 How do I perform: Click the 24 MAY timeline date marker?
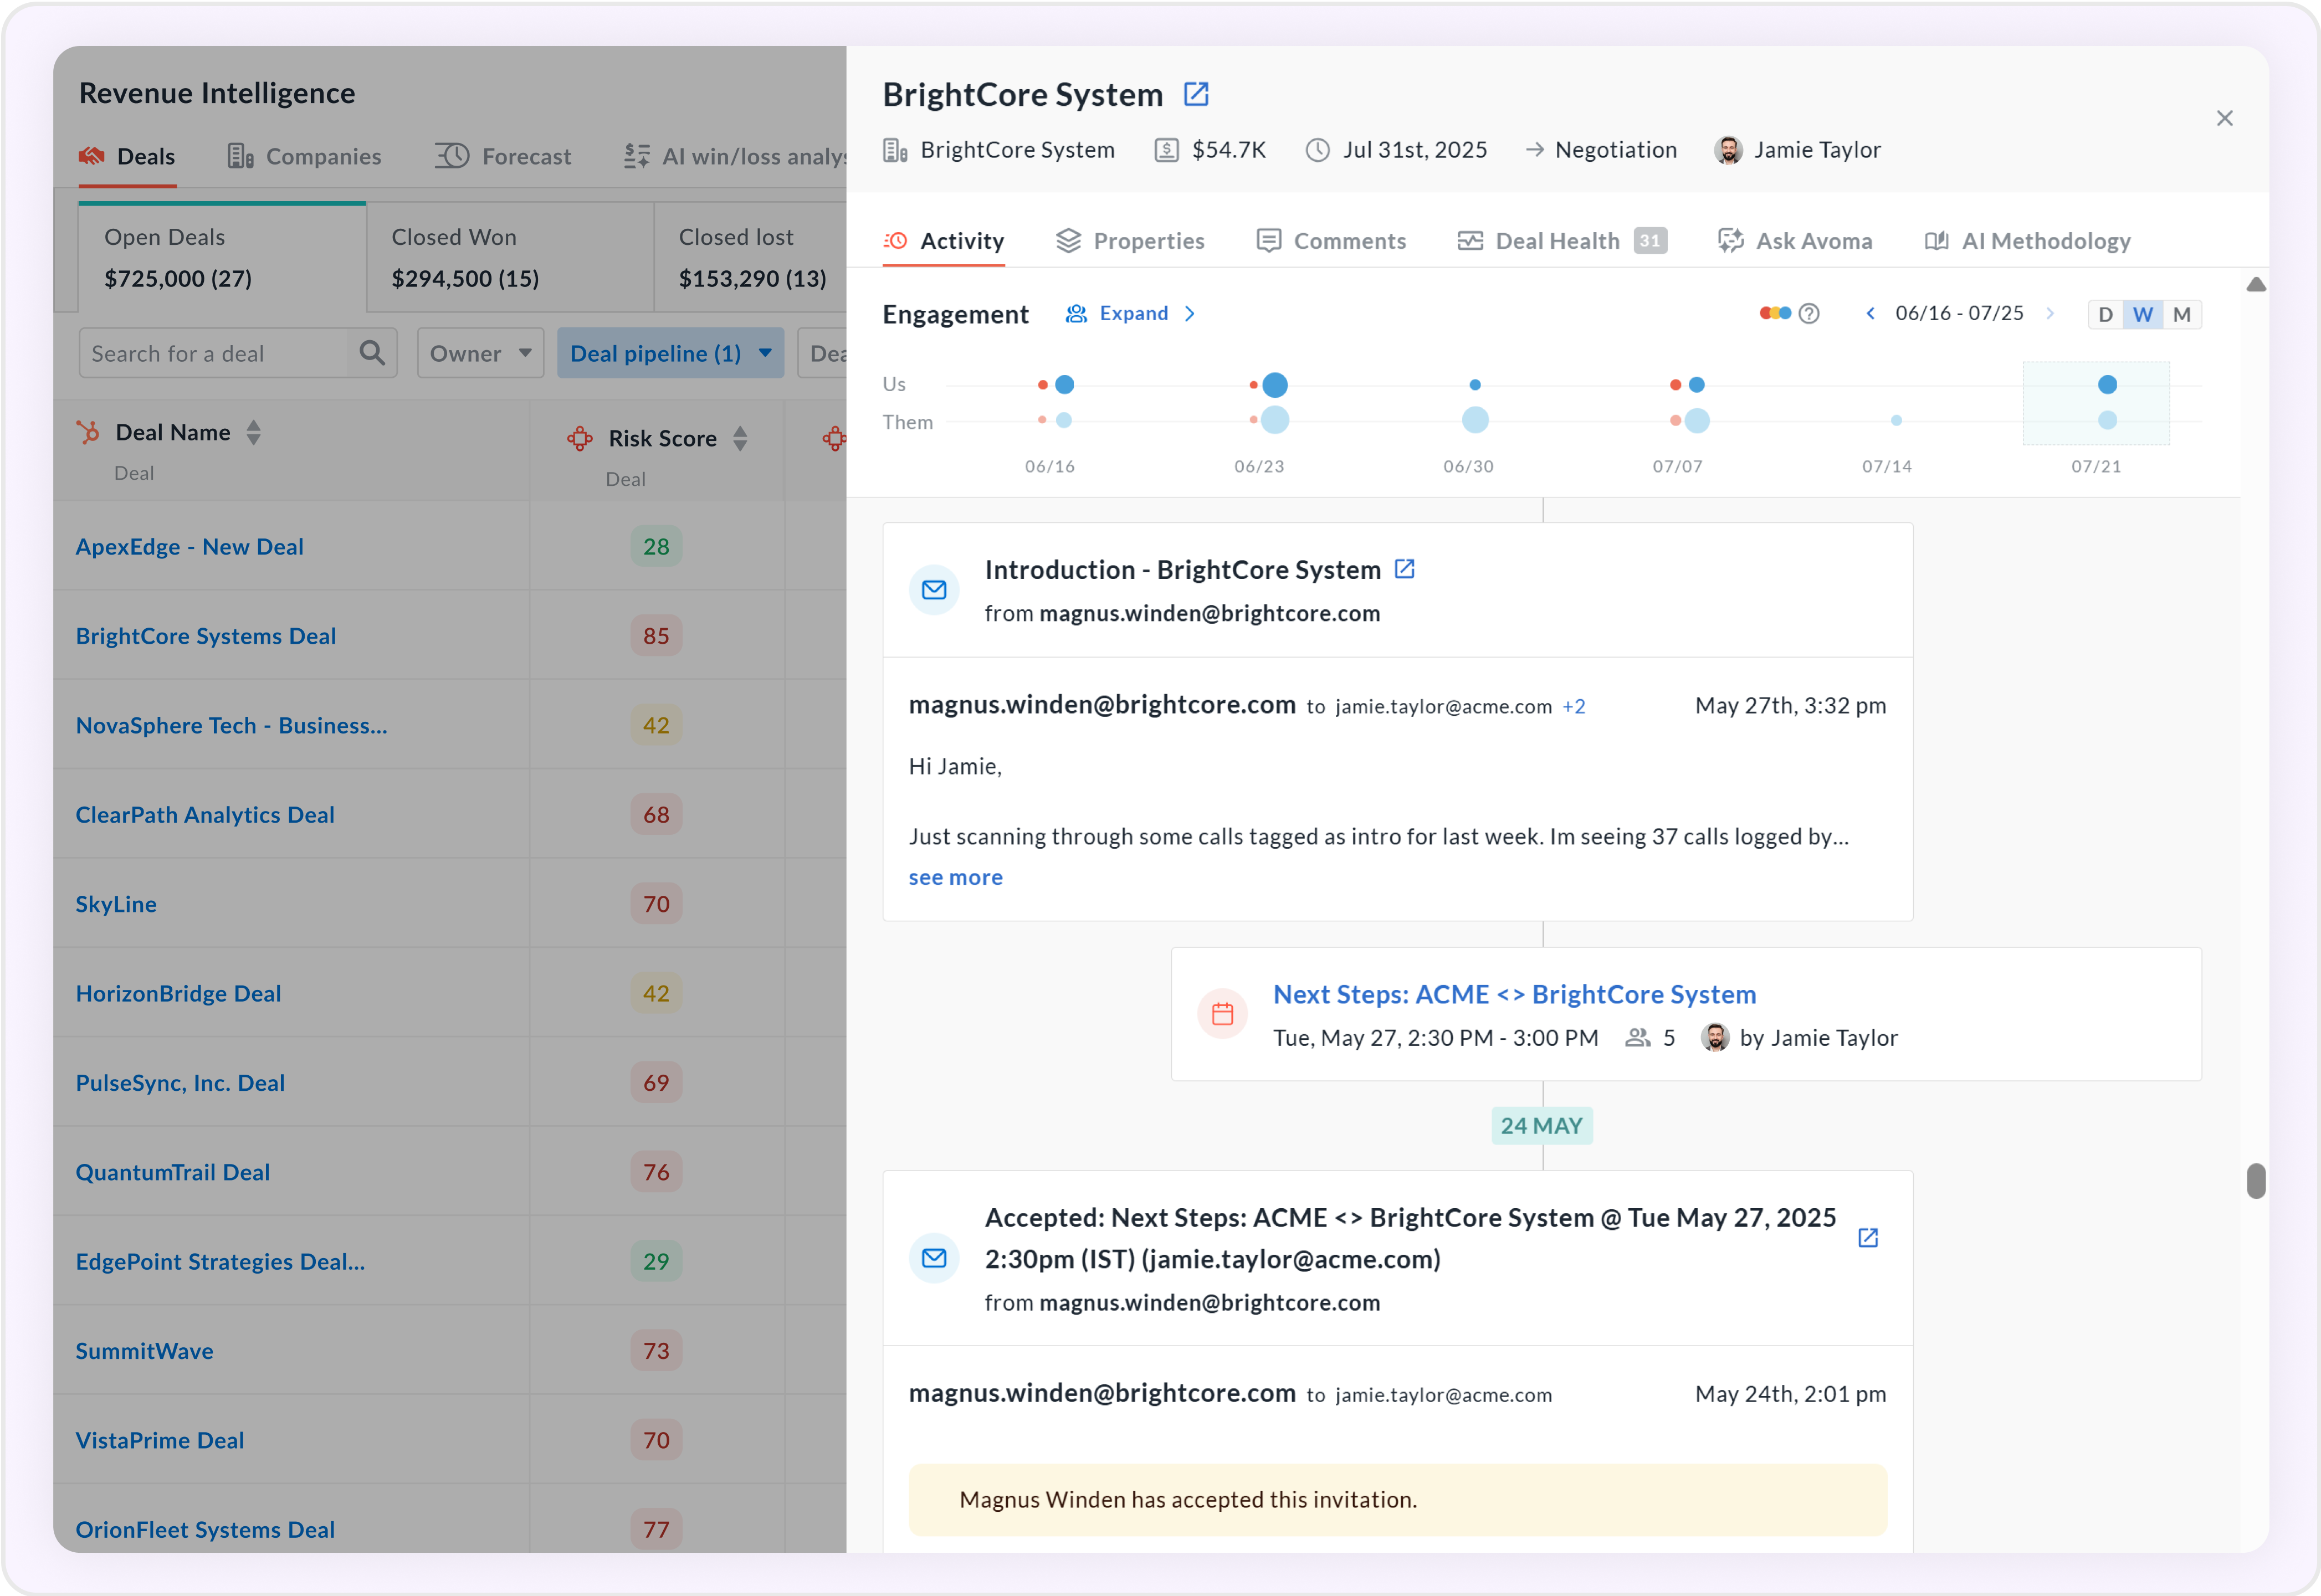pos(1541,1126)
